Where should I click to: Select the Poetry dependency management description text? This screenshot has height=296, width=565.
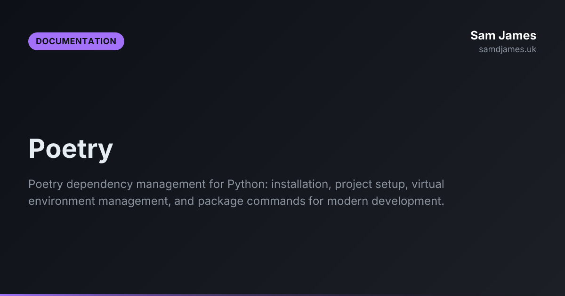[x=236, y=192]
